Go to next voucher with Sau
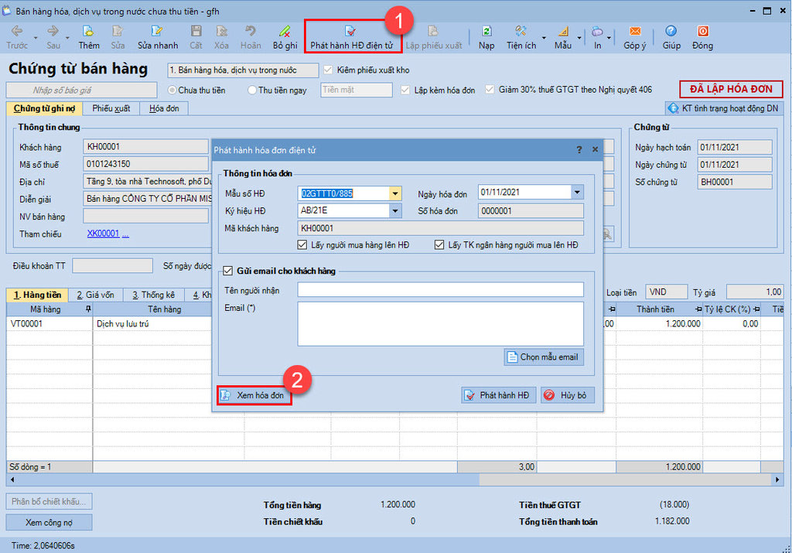This screenshot has width=792, height=553. pos(53,37)
